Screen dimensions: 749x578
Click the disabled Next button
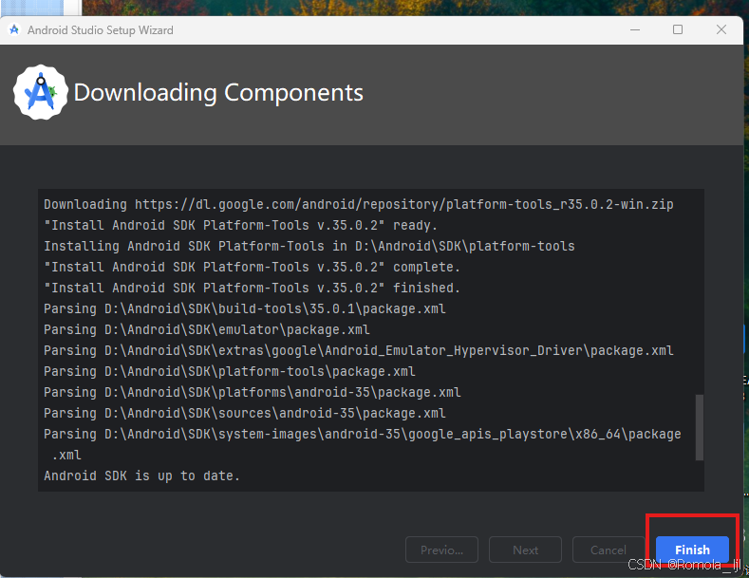pos(525,550)
